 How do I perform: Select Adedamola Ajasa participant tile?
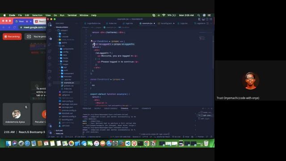click(17, 114)
